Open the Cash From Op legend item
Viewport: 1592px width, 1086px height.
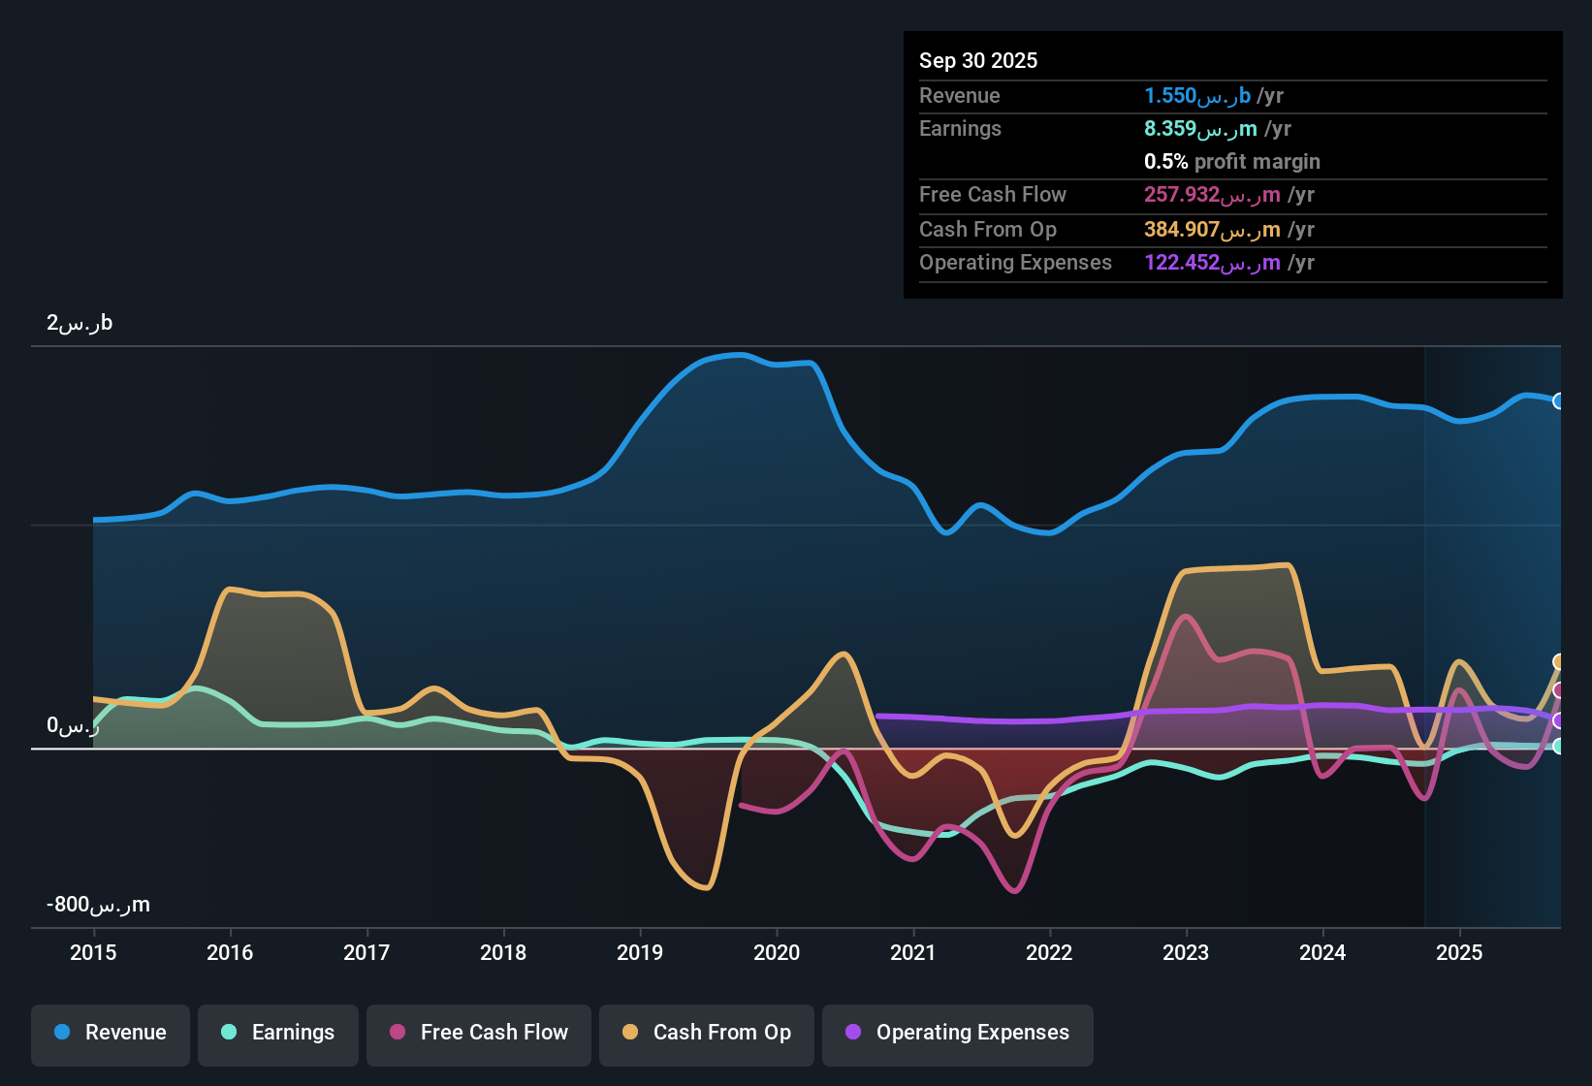tap(706, 1033)
